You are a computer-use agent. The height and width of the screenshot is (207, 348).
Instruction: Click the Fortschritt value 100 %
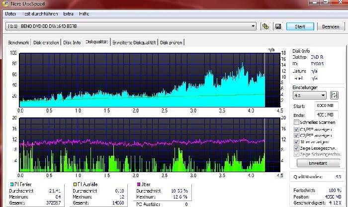click(x=335, y=191)
